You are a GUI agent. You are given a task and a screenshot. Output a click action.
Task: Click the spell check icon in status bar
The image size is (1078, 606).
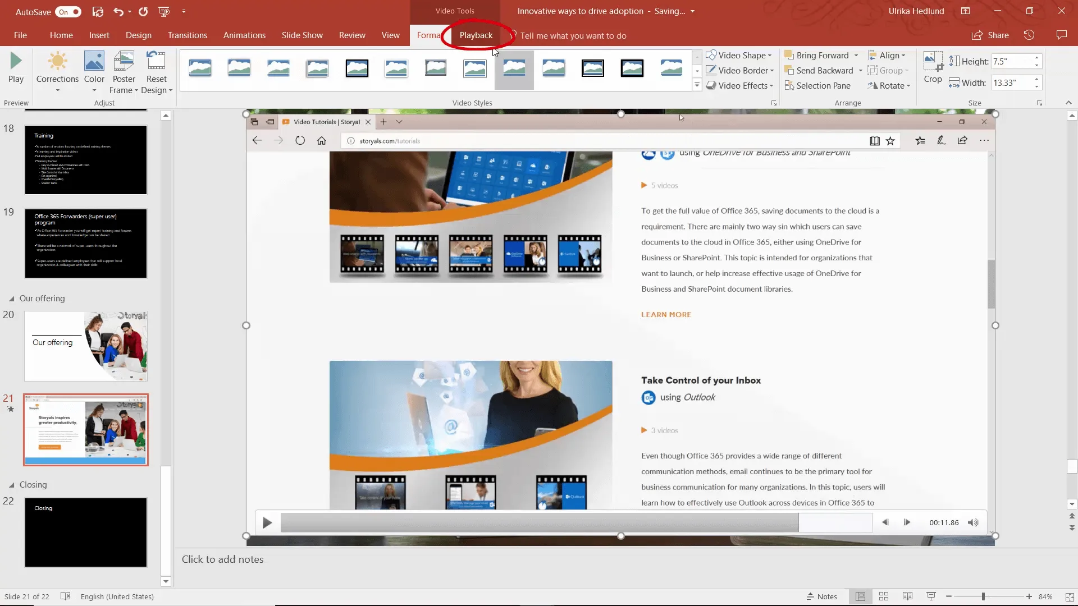click(x=65, y=596)
